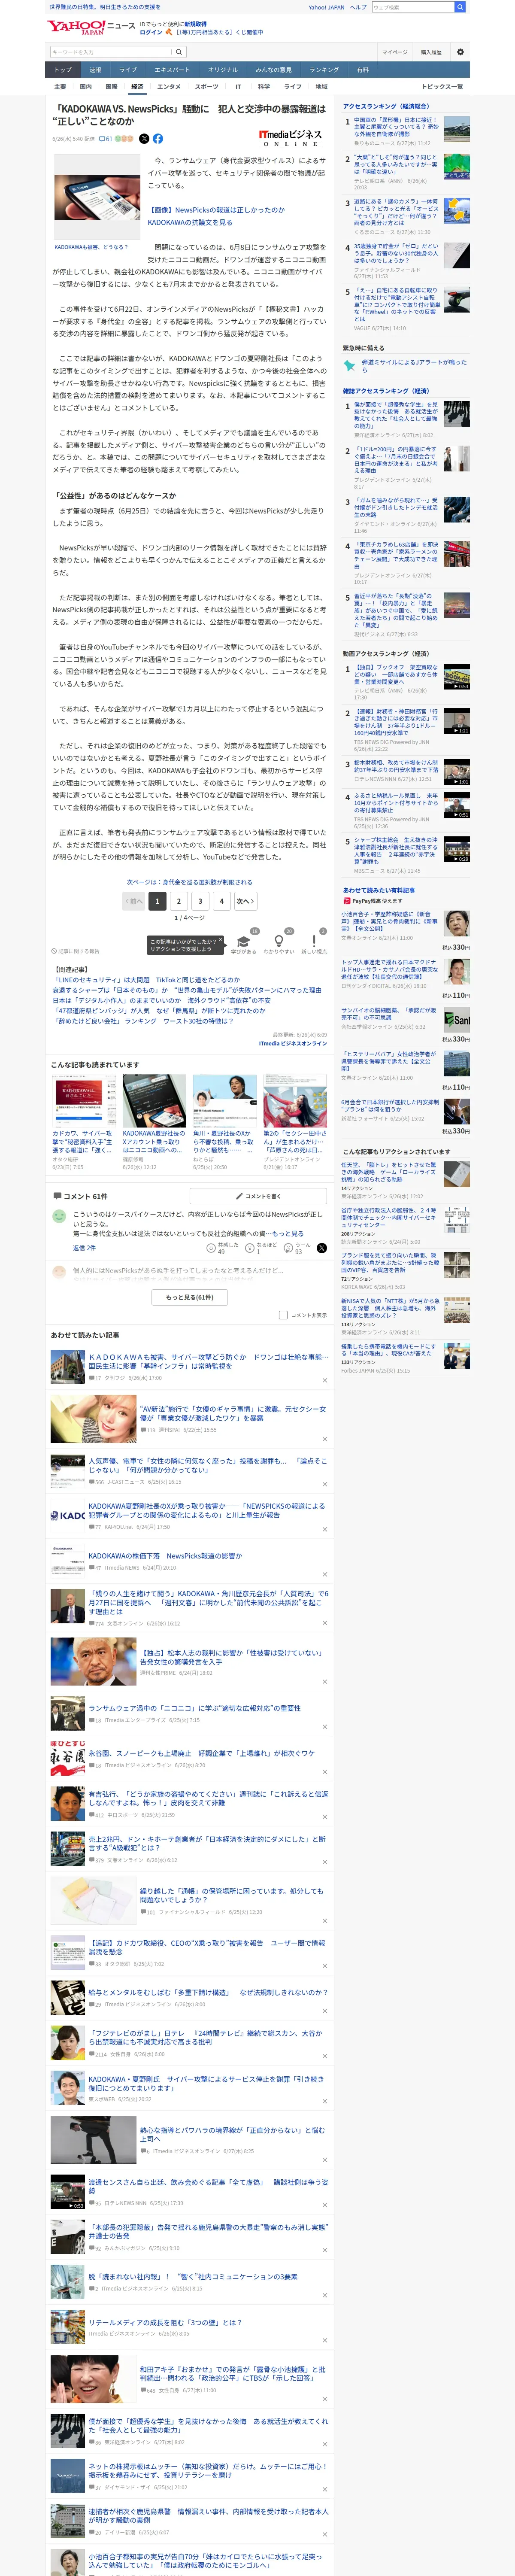Go to next page with 次へ chevron
The height and width of the screenshot is (2576, 515).
[x=245, y=901]
